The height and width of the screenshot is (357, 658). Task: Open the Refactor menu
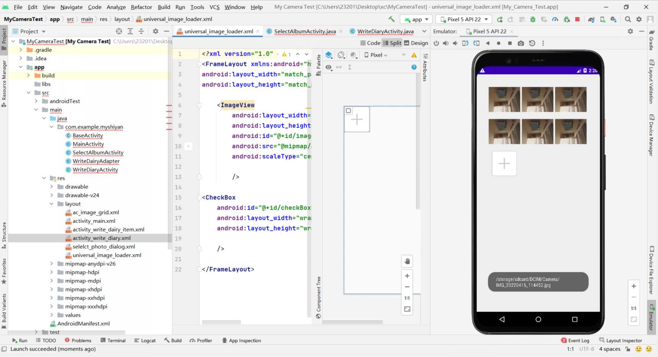point(141,7)
